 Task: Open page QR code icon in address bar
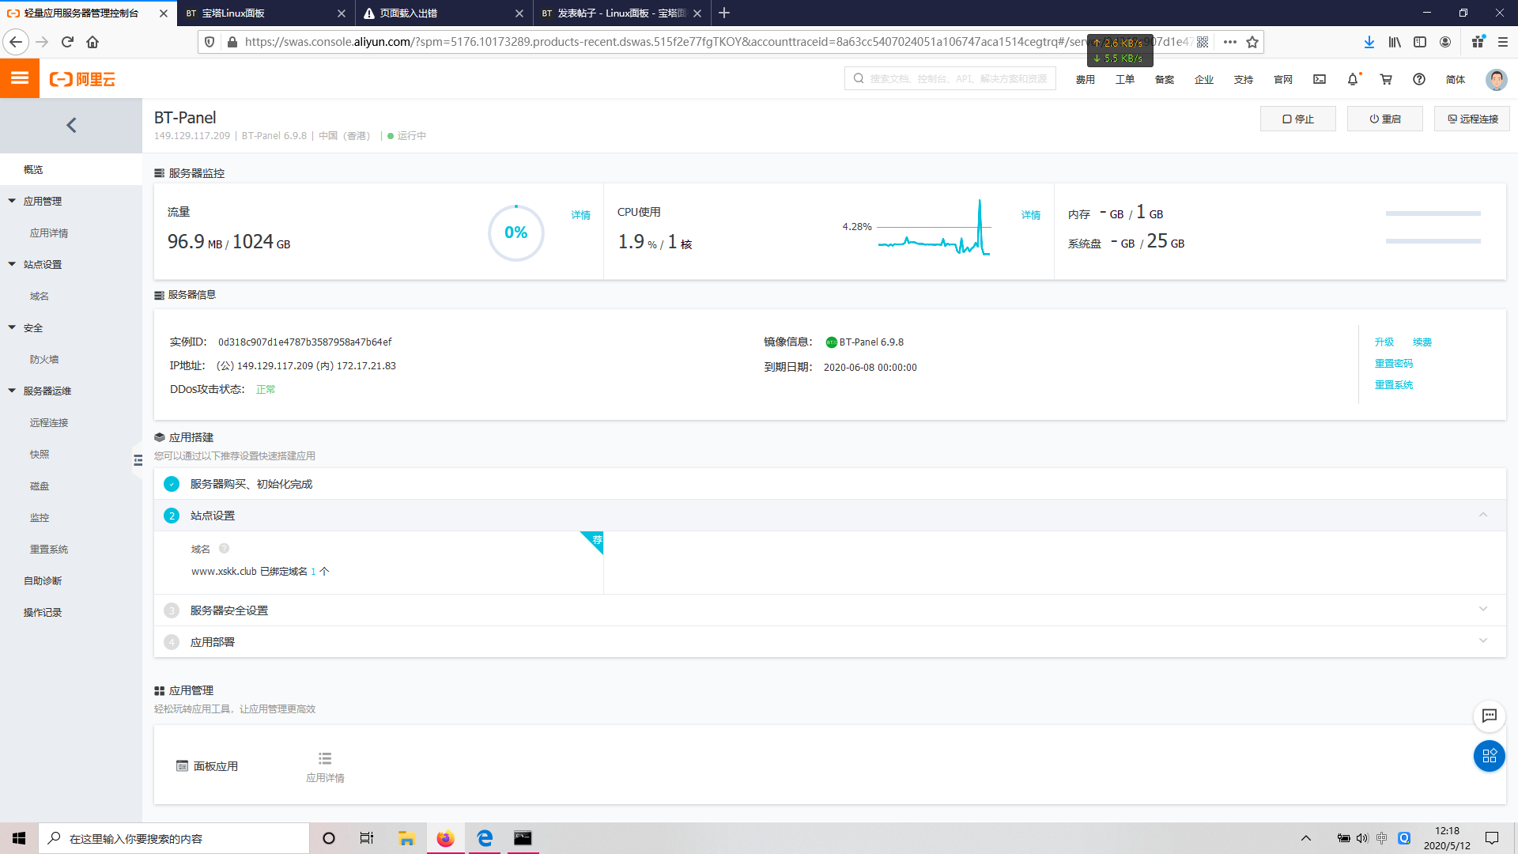(x=1203, y=42)
